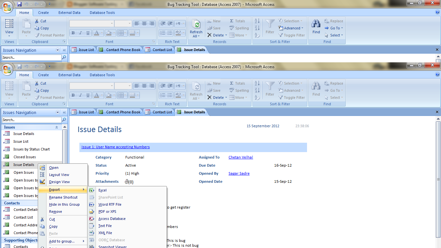The height and width of the screenshot is (248, 441).
Task: Click Text File export icon
Action: pos(92,226)
